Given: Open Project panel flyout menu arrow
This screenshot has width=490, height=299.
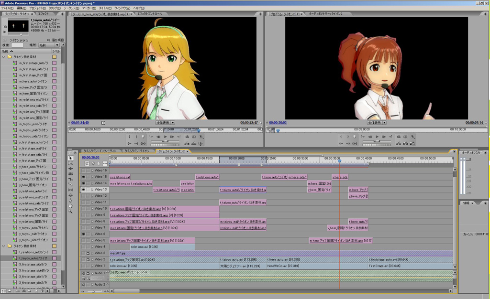Looking at the screenshot, I should tap(63, 14).
